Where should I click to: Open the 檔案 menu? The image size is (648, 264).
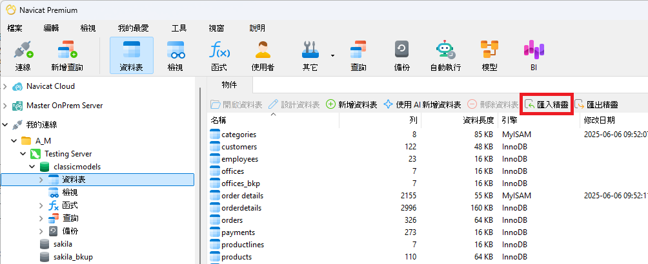[15, 28]
